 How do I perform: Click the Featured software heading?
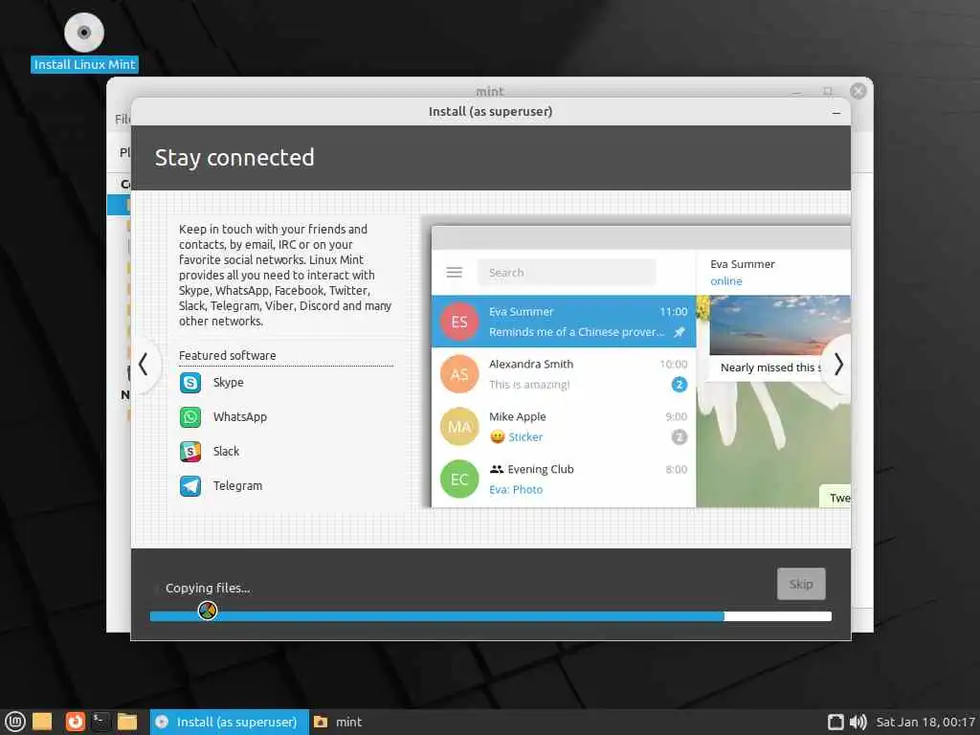click(x=228, y=356)
